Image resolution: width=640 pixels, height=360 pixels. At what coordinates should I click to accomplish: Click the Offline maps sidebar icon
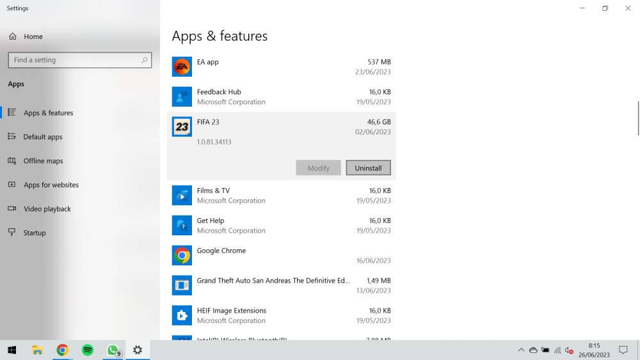[12, 160]
